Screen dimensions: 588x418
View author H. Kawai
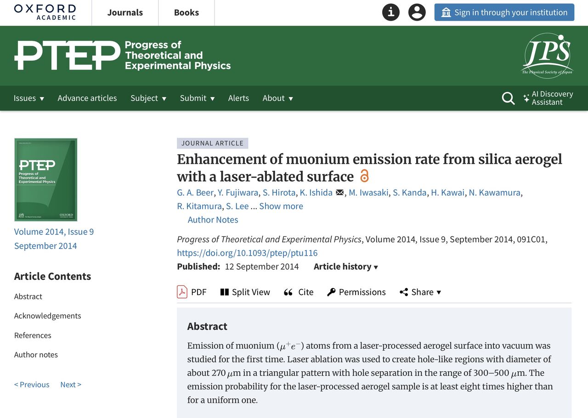[448, 193]
